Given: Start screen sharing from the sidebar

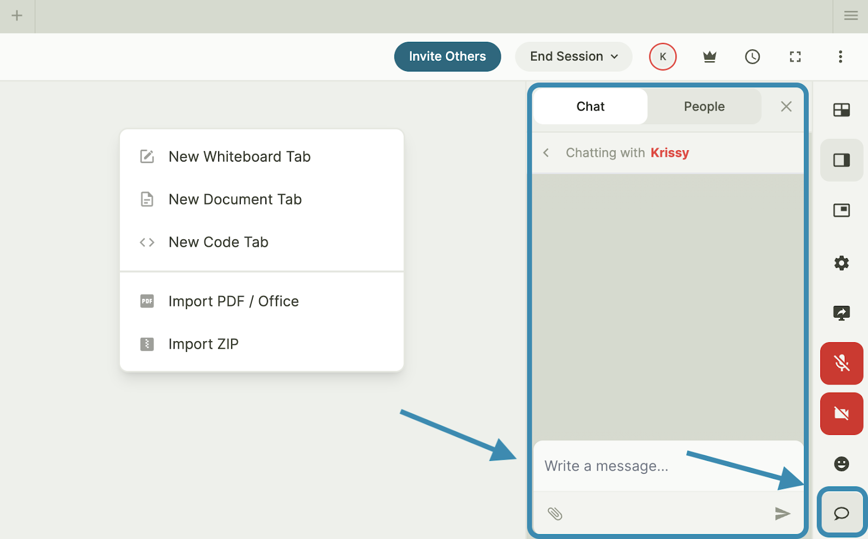Looking at the screenshot, I should [x=841, y=313].
